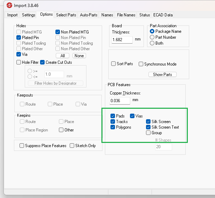Go to the ECAD Data tab
The width and height of the screenshot is (215, 198).
[x=163, y=15]
